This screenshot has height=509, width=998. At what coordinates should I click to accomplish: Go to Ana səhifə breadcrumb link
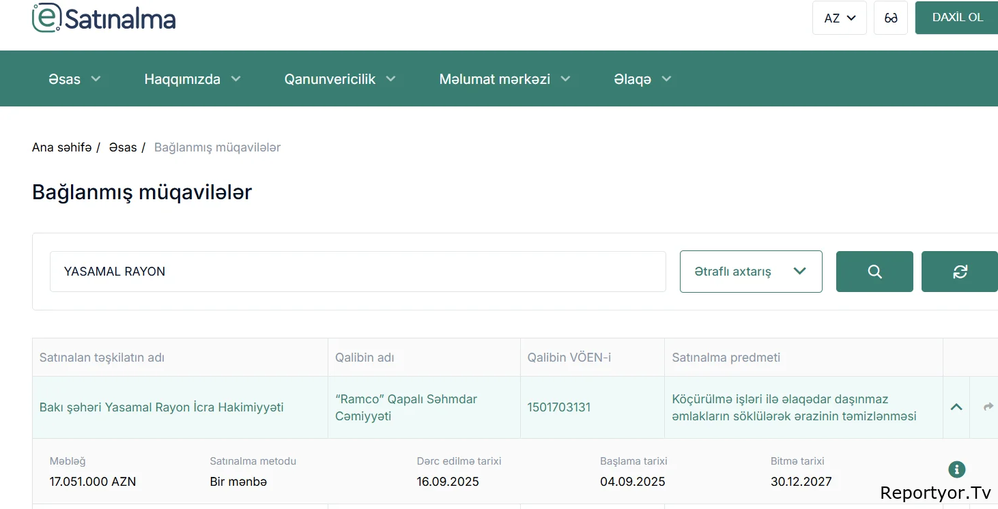click(x=61, y=147)
